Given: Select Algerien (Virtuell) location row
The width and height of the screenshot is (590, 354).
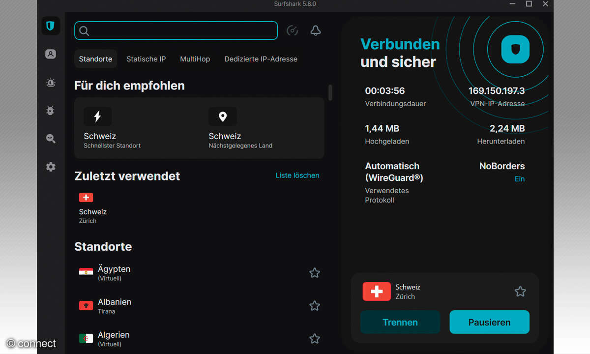Looking at the screenshot, I should pyautogui.click(x=199, y=339).
